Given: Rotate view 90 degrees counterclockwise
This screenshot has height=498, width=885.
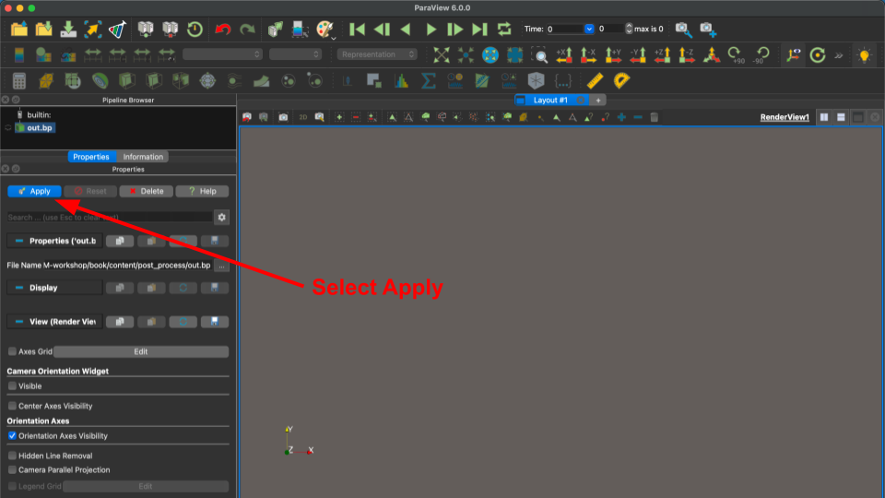Looking at the screenshot, I should coord(761,54).
